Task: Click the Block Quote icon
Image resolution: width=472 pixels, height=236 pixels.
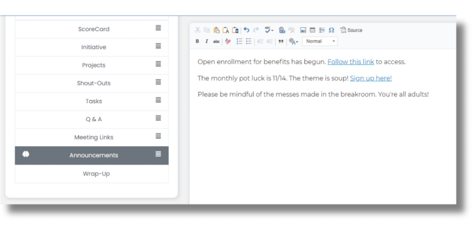Action: point(281,41)
